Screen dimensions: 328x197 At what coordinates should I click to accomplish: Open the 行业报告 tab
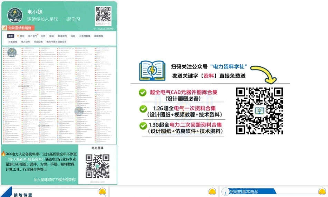pyautogui.click(x=38, y=42)
